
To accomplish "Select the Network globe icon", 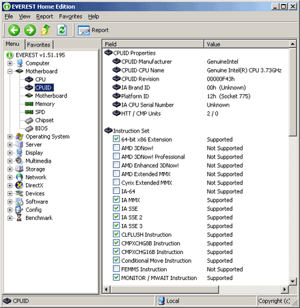I will pyautogui.click(x=19, y=177).
